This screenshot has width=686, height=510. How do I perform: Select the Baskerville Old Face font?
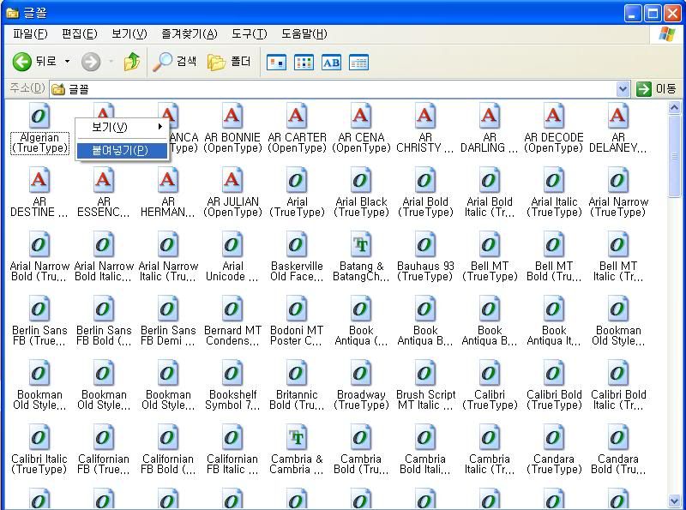point(297,257)
